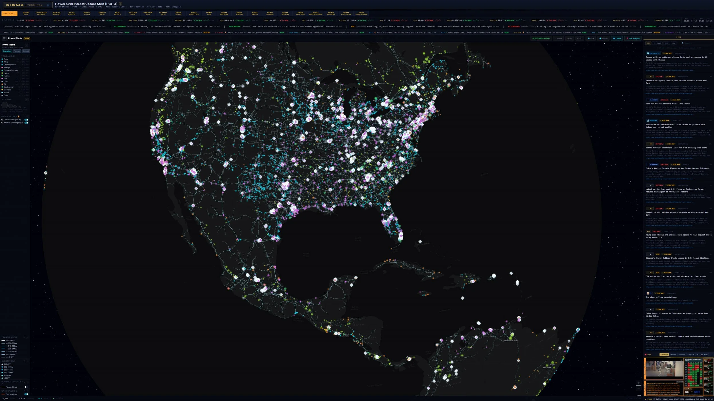Select the Bloomberg live channel

coord(664,355)
